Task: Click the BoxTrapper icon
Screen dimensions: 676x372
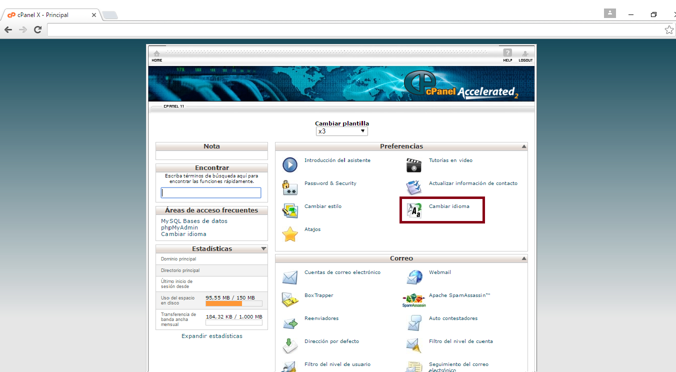Action: tap(290, 299)
